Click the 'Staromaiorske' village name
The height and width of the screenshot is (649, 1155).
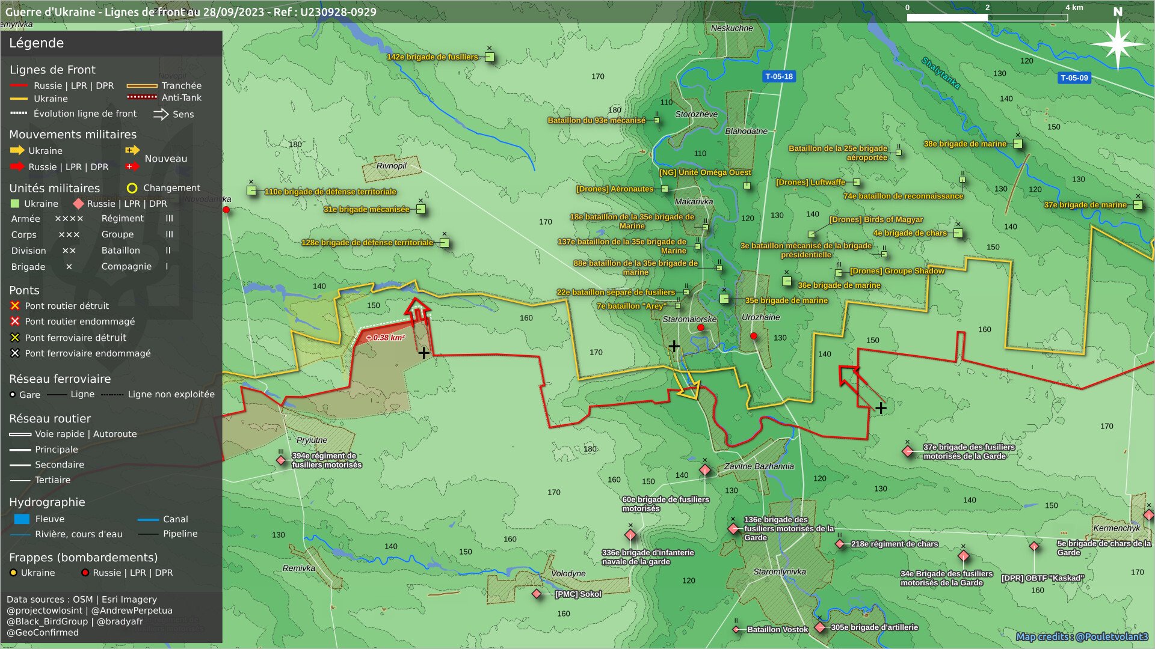[x=689, y=319]
